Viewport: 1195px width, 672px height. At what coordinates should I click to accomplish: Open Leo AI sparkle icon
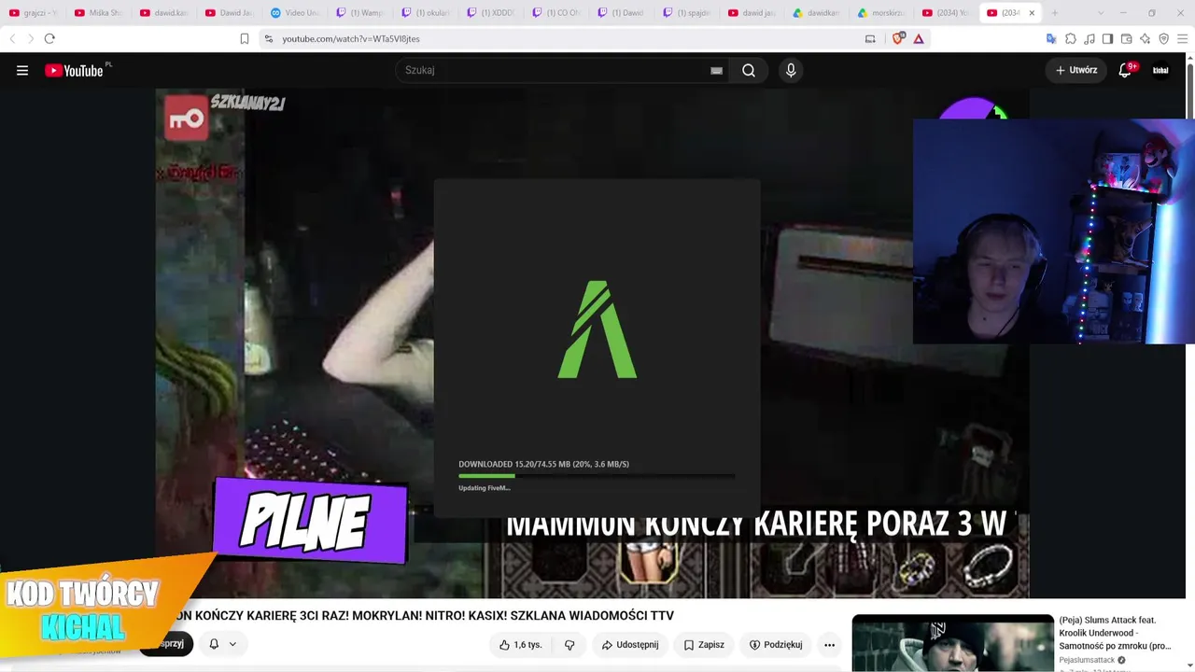point(1145,38)
